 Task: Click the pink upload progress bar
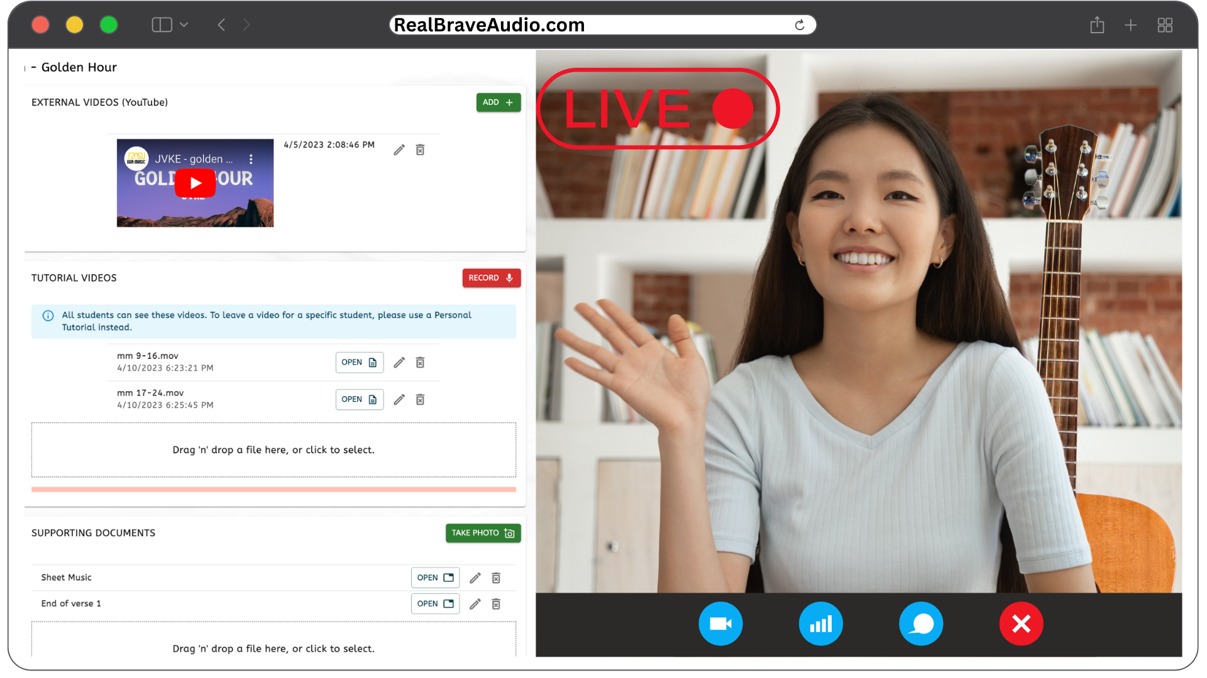[273, 488]
